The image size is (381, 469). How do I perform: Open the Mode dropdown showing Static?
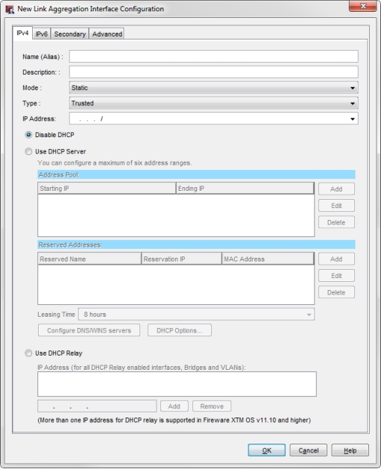(x=213, y=88)
